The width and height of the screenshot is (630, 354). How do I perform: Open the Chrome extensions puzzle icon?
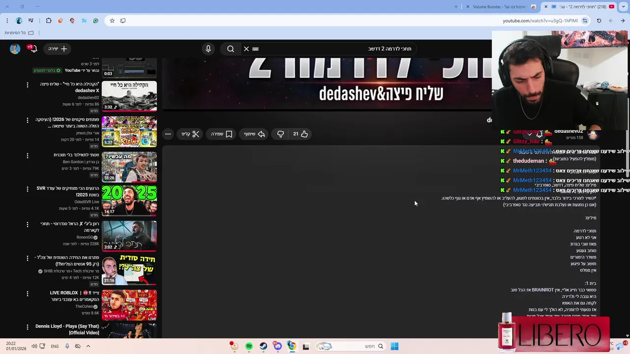pos(48,21)
